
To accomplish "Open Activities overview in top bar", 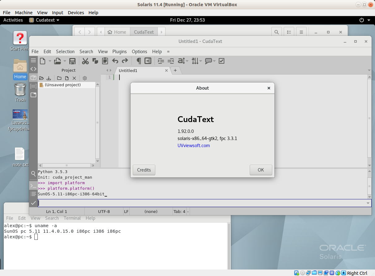I will [x=13, y=20].
